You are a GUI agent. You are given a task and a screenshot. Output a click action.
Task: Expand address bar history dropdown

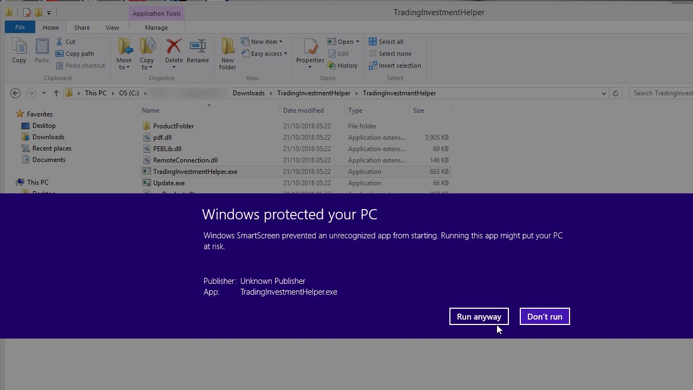(604, 93)
